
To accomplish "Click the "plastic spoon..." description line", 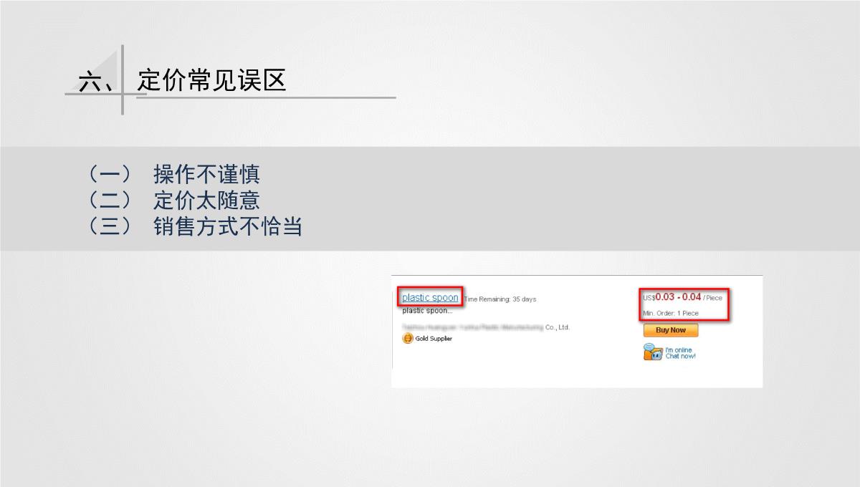I will tap(427, 311).
